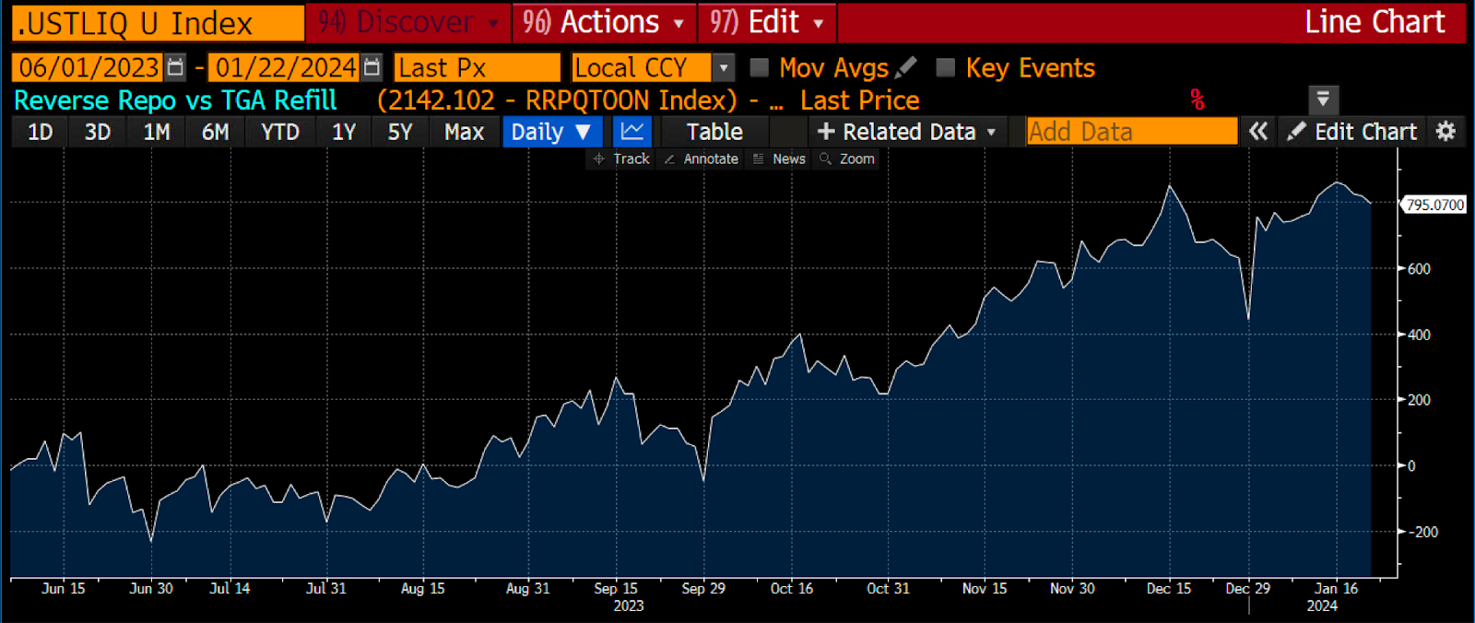
Task: Expand the Local CCY currency dropdown
Action: 724,67
